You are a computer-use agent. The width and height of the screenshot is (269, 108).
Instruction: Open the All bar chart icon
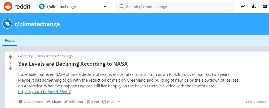click(254, 7)
